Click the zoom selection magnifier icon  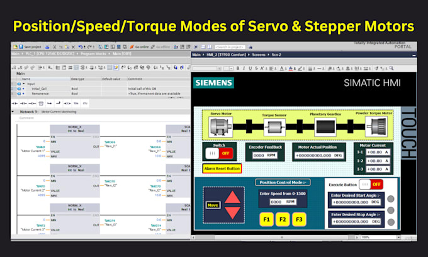(391, 68)
